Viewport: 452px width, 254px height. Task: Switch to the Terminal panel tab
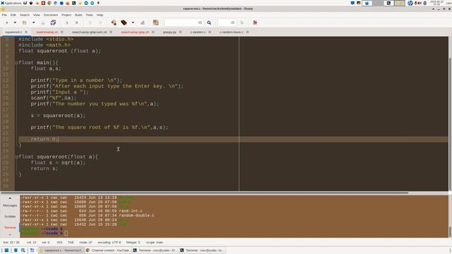coord(10,227)
